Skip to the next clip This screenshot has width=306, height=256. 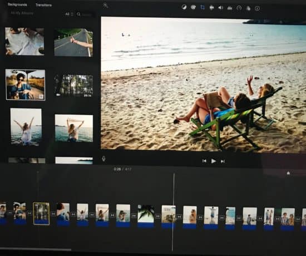pyautogui.click(x=223, y=161)
